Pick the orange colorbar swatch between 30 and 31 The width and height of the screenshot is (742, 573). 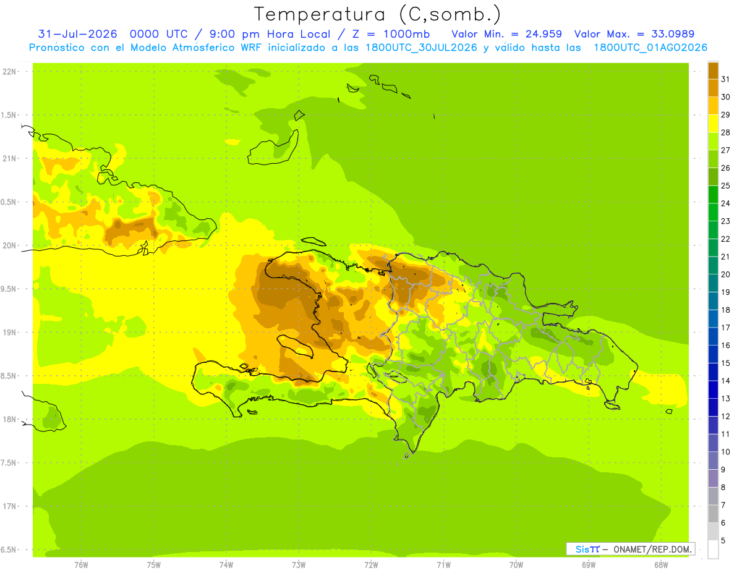[x=713, y=88]
